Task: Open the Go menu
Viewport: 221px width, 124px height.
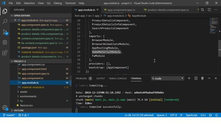Action: (x=49, y=3)
